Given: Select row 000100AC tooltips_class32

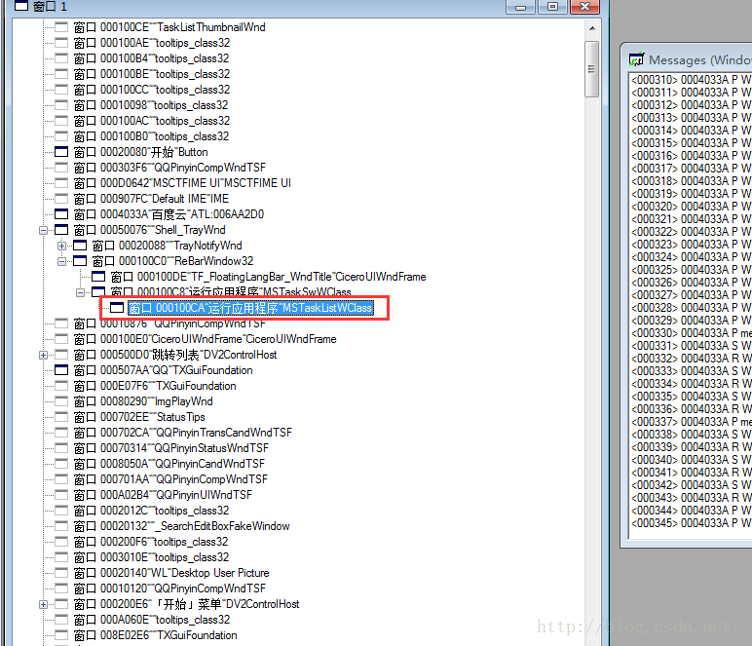Looking at the screenshot, I should (x=152, y=121).
